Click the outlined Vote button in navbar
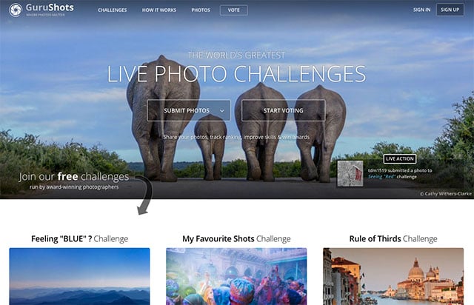Screen dimensions: 474x305 point(234,10)
